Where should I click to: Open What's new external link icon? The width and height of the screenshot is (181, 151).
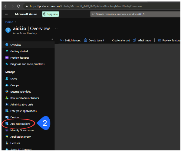pyautogui.click(x=134, y=40)
